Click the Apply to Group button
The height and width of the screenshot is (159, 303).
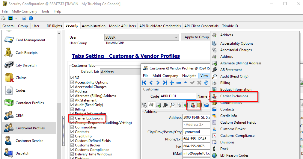(196, 37)
